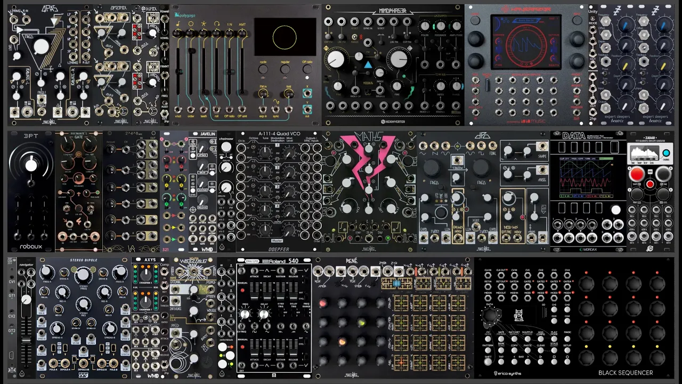The image size is (682, 384).
Task: Click the square stop button on Black Sequencer
Action: coord(554,362)
